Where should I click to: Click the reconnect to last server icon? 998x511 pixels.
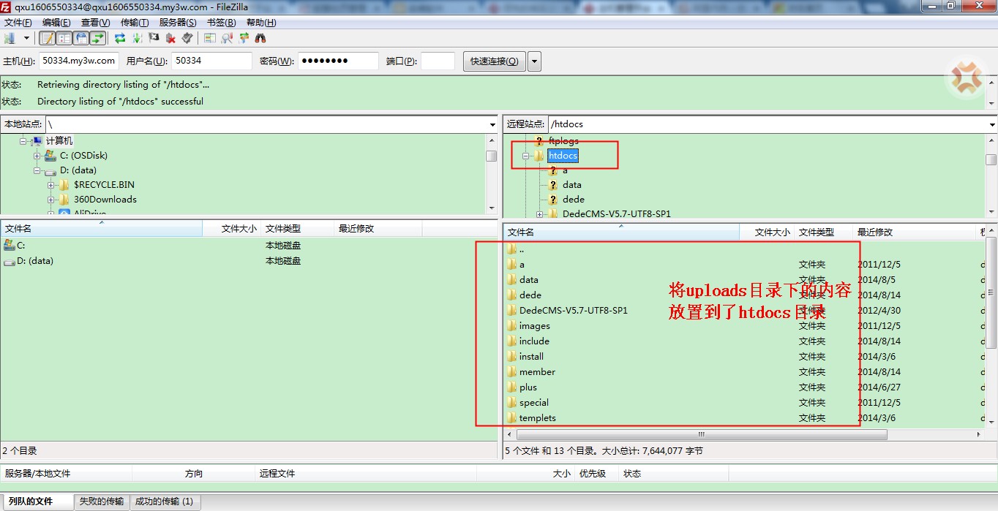pos(187,38)
